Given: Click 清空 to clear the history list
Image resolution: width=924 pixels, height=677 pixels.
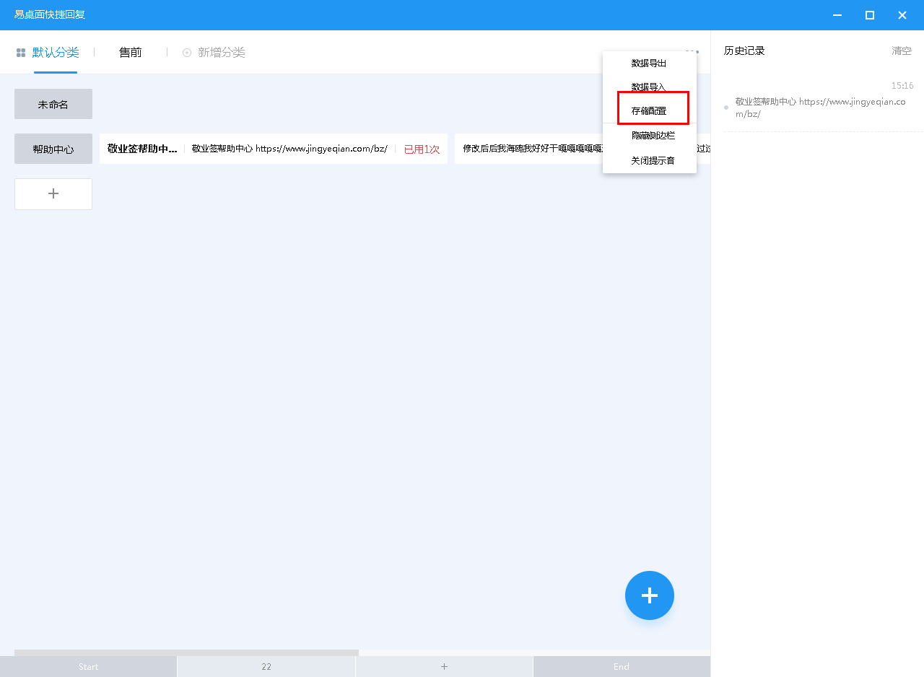Looking at the screenshot, I should pyautogui.click(x=901, y=51).
